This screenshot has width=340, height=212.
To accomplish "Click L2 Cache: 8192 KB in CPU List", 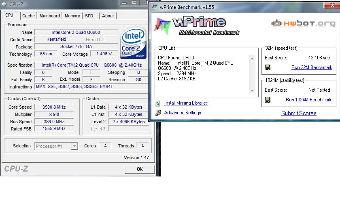I will (x=176, y=79).
